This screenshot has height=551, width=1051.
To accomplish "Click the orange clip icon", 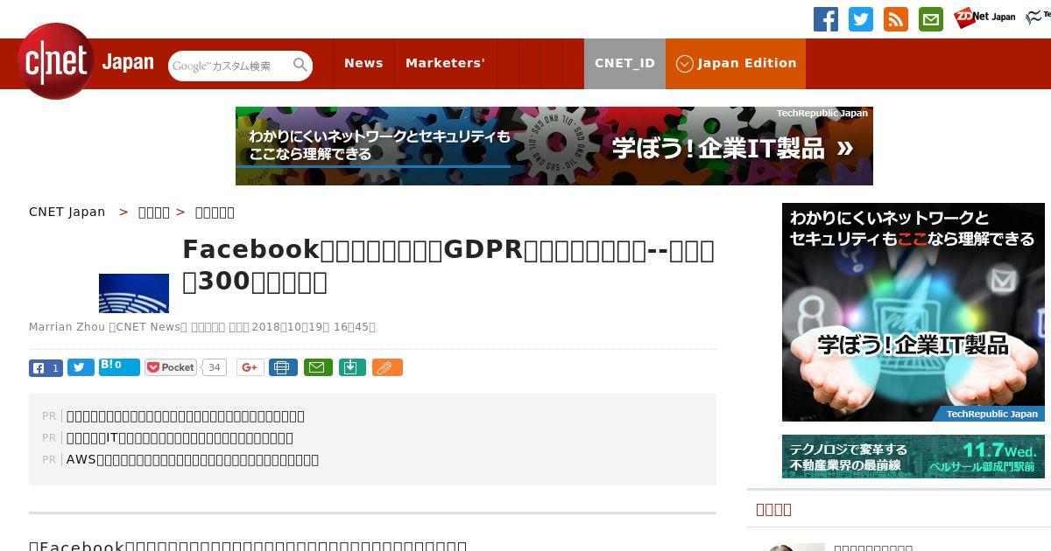I will point(387,367).
